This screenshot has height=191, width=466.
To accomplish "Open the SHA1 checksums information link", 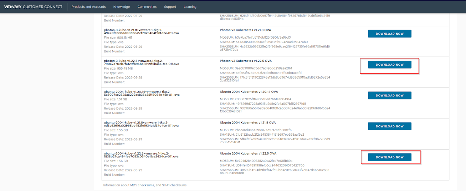I will [174, 185].
